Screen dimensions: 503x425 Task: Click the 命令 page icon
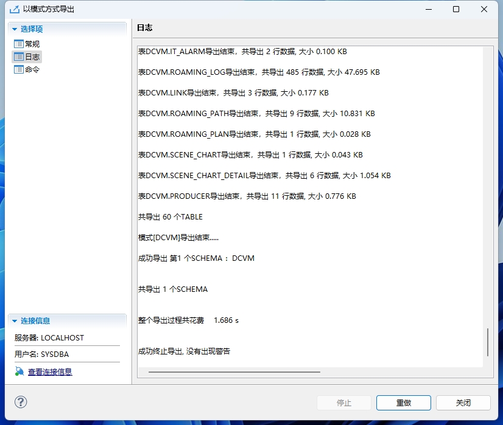[x=19, y=69]
